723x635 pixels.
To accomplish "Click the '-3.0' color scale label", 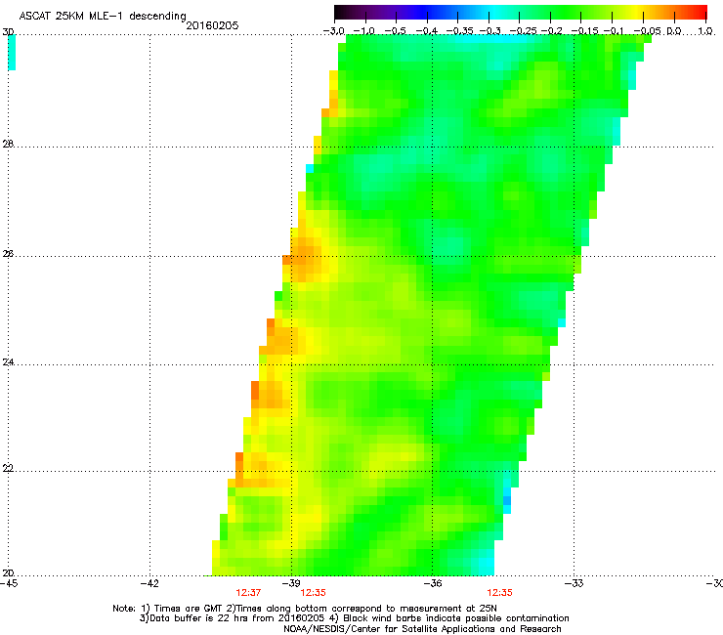I will pyautogui.click(x=333, y=31).
